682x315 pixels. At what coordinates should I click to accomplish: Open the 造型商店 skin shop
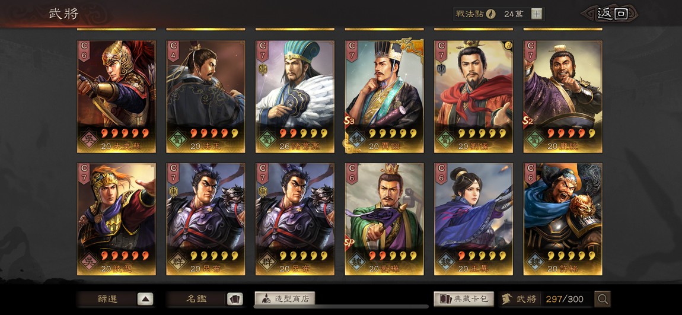tap(285, 299)
